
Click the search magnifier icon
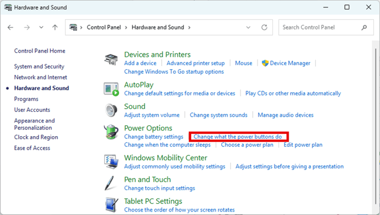point(364,28)
